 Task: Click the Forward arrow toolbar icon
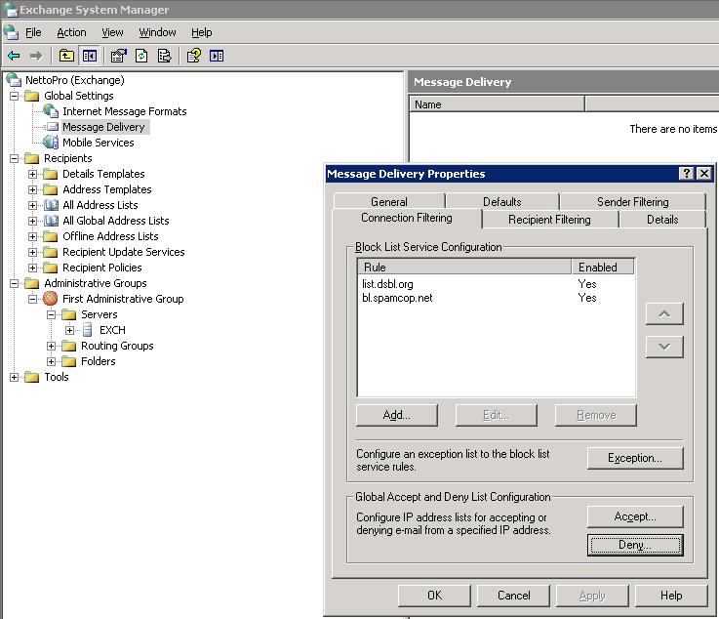click(36, 56)
